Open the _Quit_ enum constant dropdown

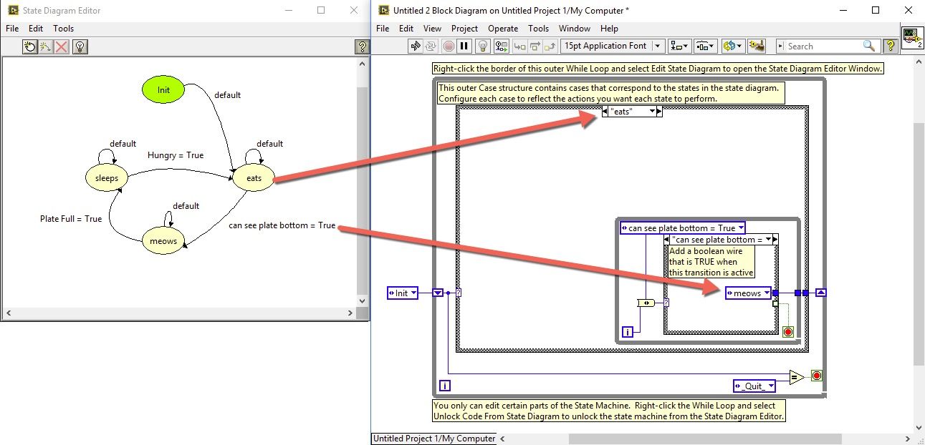tap(770, 386)
